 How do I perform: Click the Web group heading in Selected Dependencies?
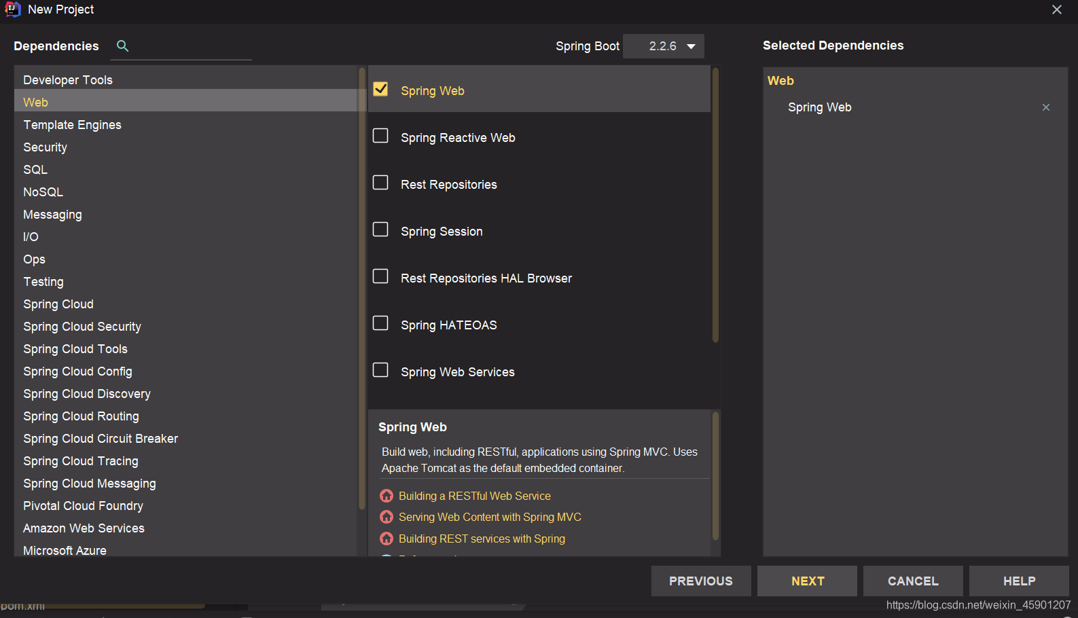[780, 81]
